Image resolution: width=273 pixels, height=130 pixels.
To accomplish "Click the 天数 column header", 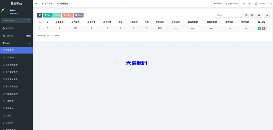I will tap(146, 22).
